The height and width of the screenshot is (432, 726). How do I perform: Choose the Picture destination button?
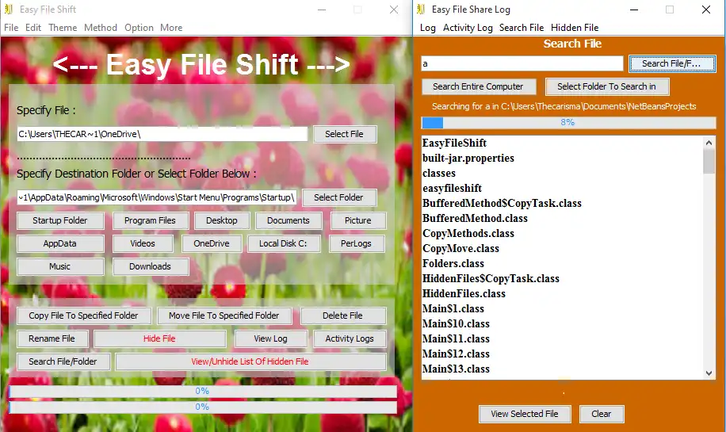pyautogui.click(x=358, y=220)
